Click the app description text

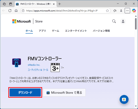[61, 80]
